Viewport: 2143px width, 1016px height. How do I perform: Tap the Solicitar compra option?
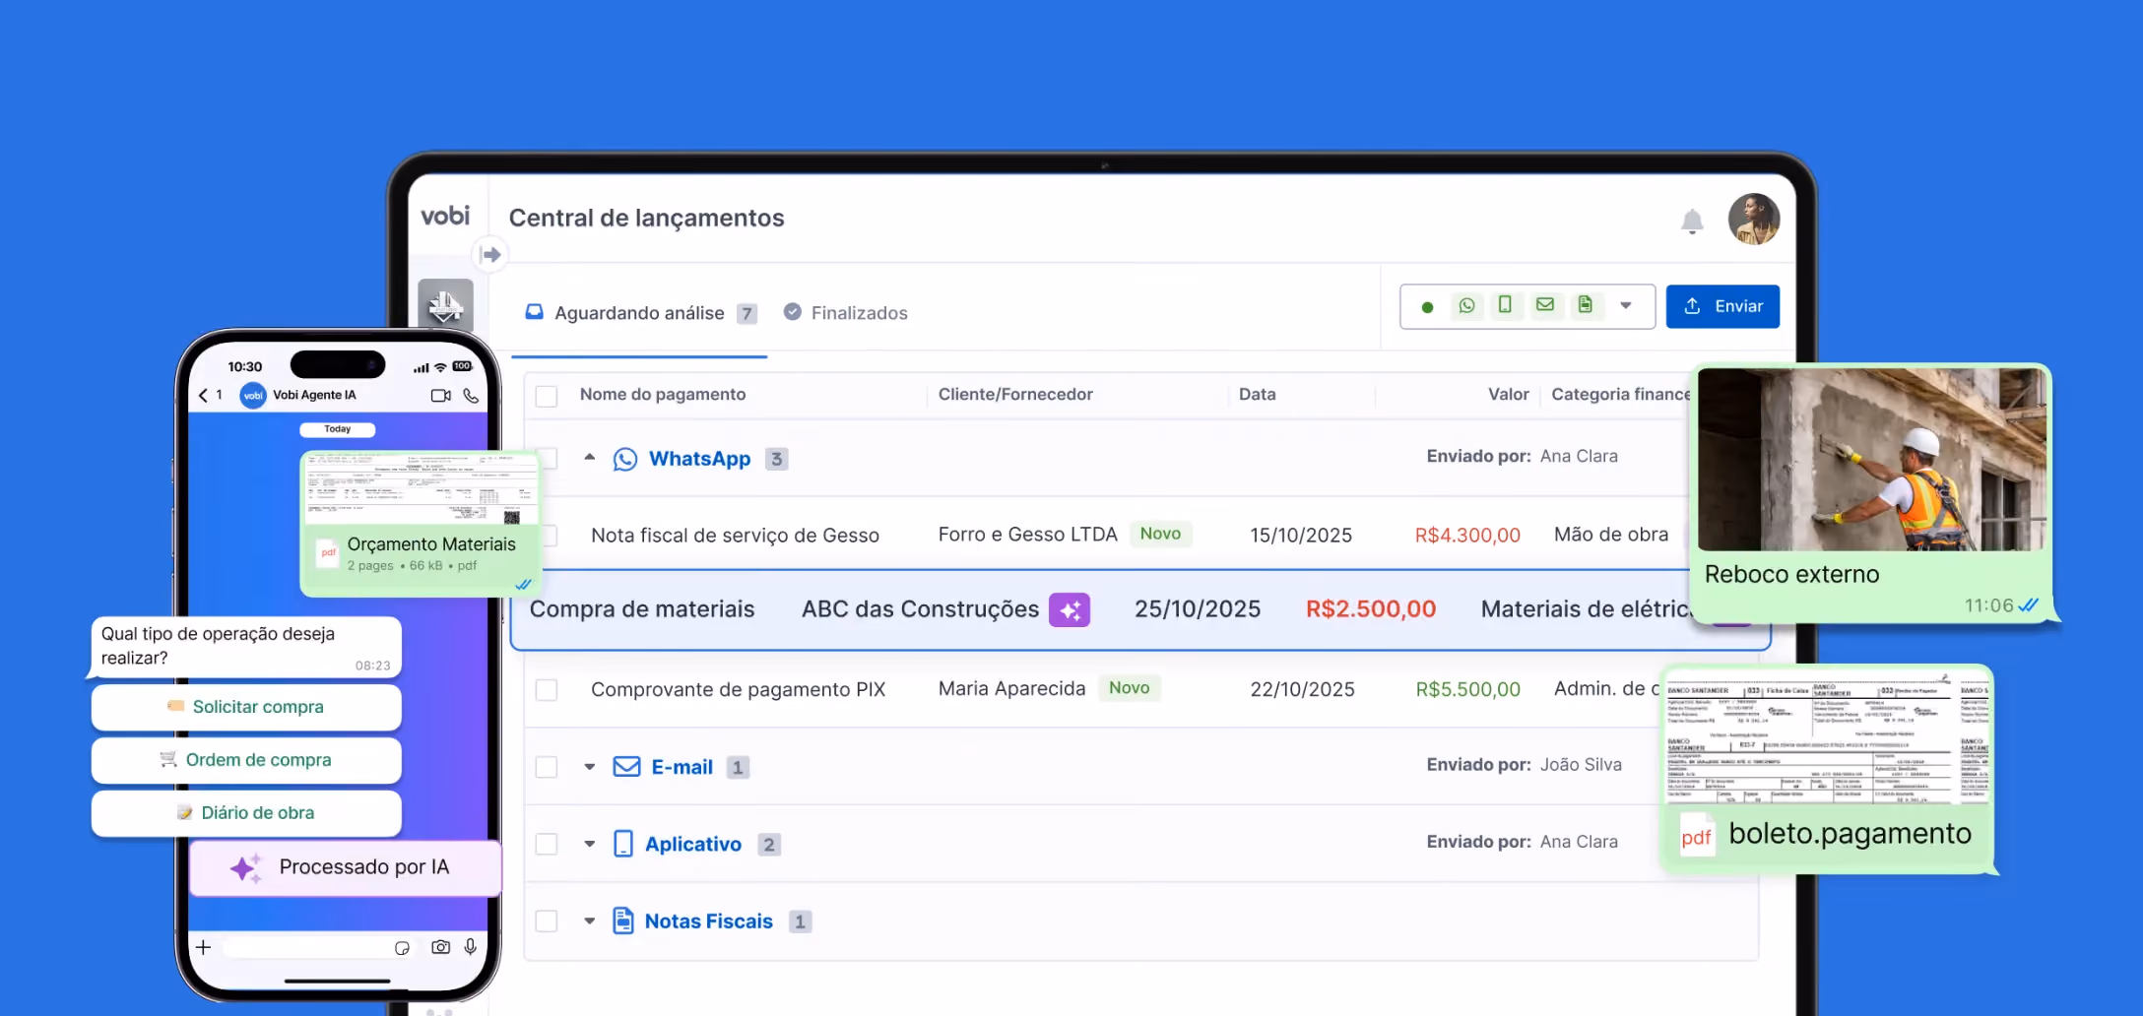[x=246, y=707]
